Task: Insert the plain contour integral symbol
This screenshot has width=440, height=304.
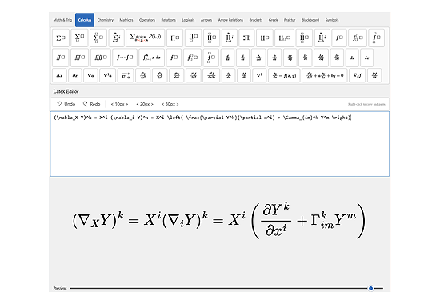Action: click(174, 58)
